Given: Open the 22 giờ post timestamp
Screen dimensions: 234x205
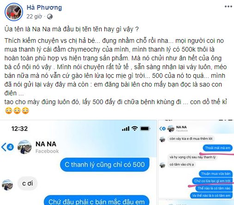Looking at the screenshot, I should (34, 17).
